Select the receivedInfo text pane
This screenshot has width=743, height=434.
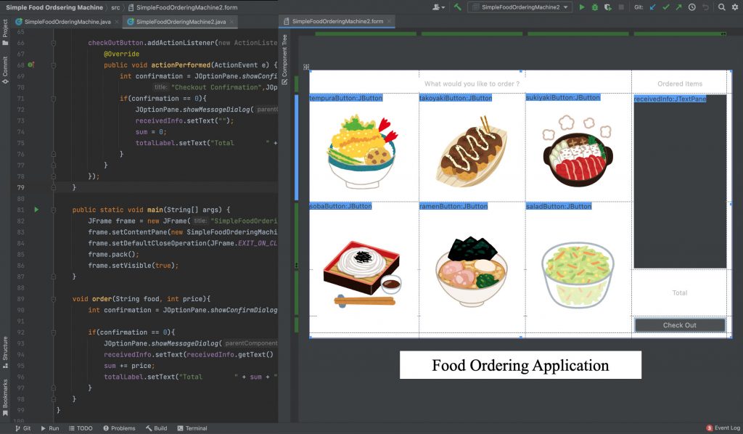click(679, 181)
